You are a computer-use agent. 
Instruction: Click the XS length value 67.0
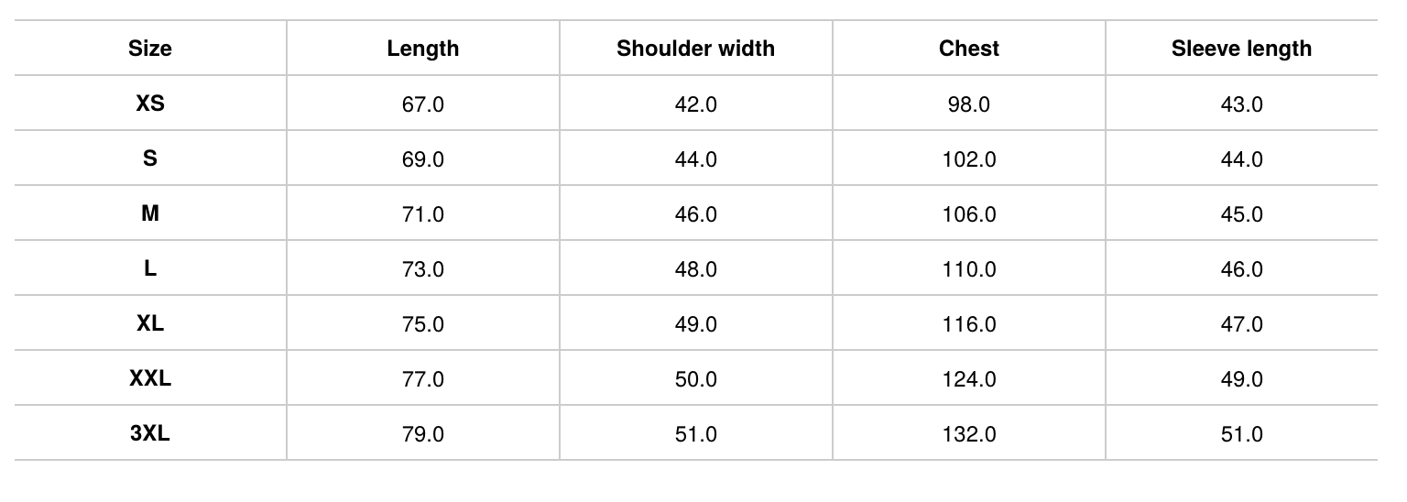click(422, 104)
